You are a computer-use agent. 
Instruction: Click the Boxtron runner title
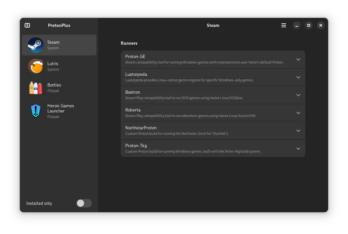tap(132, 92)
